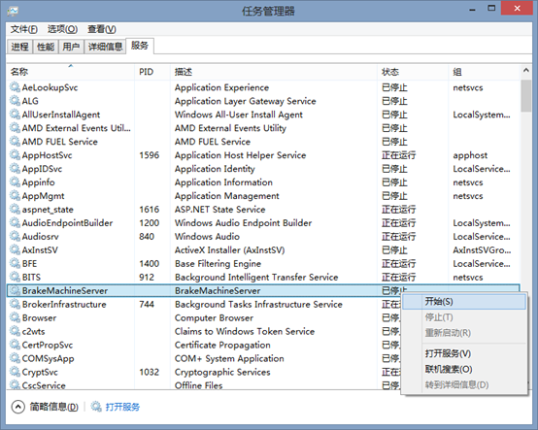The height and width of the screenshot is (430, 538).
Task: Click PID 744 of BrokerInfrastructure
Action: (147, 304)
